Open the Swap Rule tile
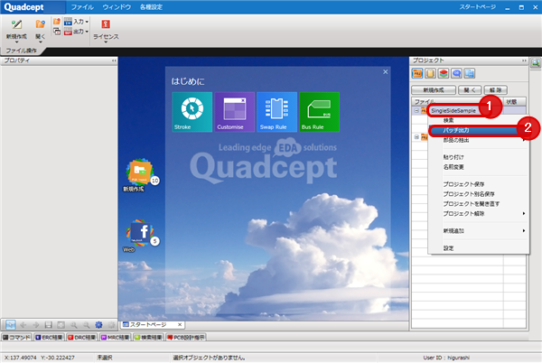Viewport: 542px width, 363px height. (x=277, y=112)
